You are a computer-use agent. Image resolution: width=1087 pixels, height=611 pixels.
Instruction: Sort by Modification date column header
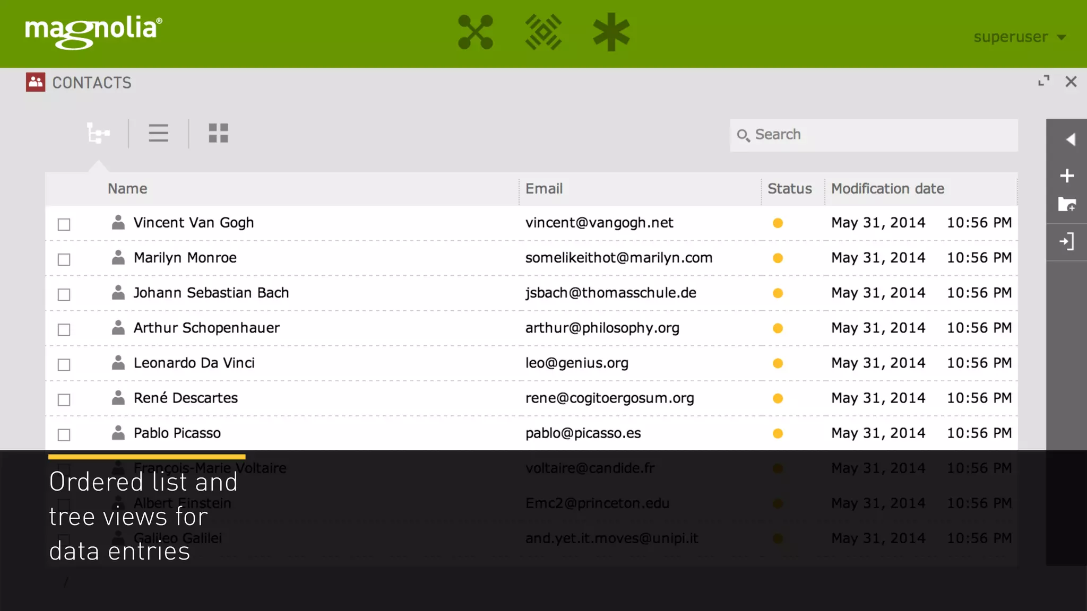pyautogui.click(x=887, y=189)
